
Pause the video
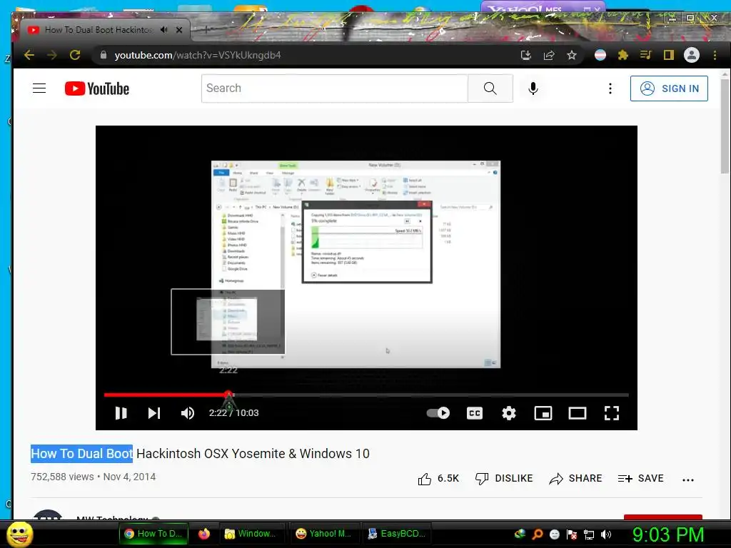121,413
